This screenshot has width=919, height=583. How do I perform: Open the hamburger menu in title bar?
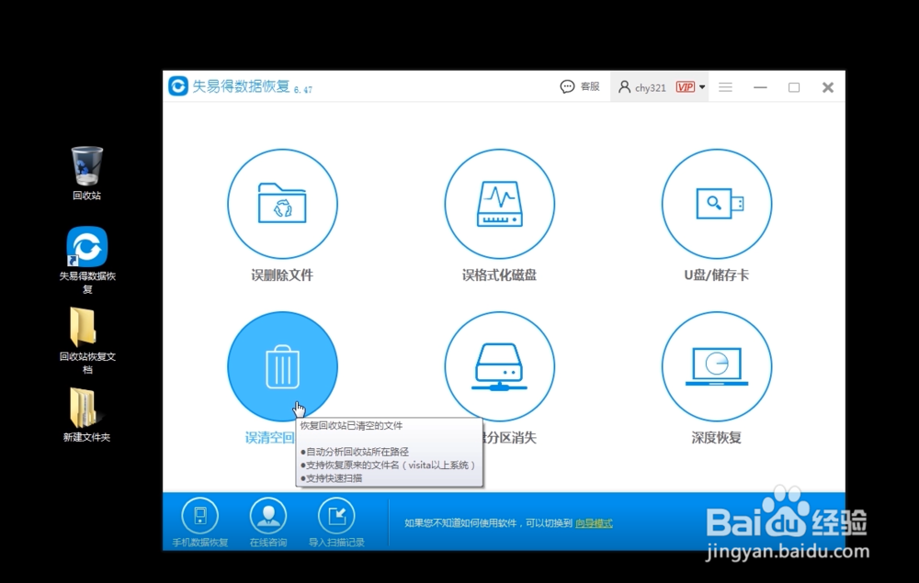(725, 85)
